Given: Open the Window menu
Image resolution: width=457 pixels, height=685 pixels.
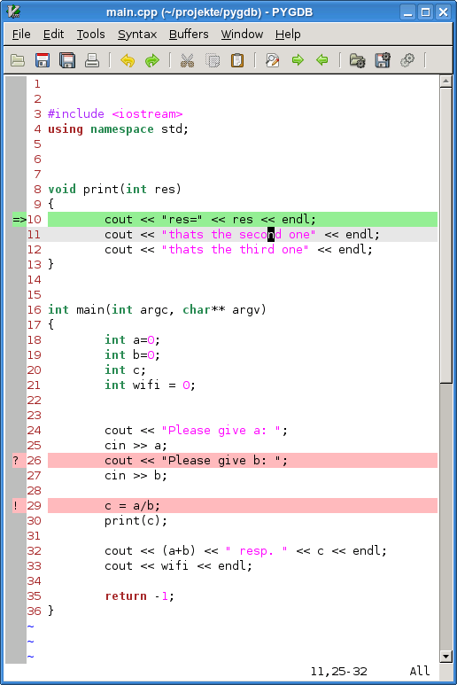Looking at the screenshot, I should click(x=242, y=34).
